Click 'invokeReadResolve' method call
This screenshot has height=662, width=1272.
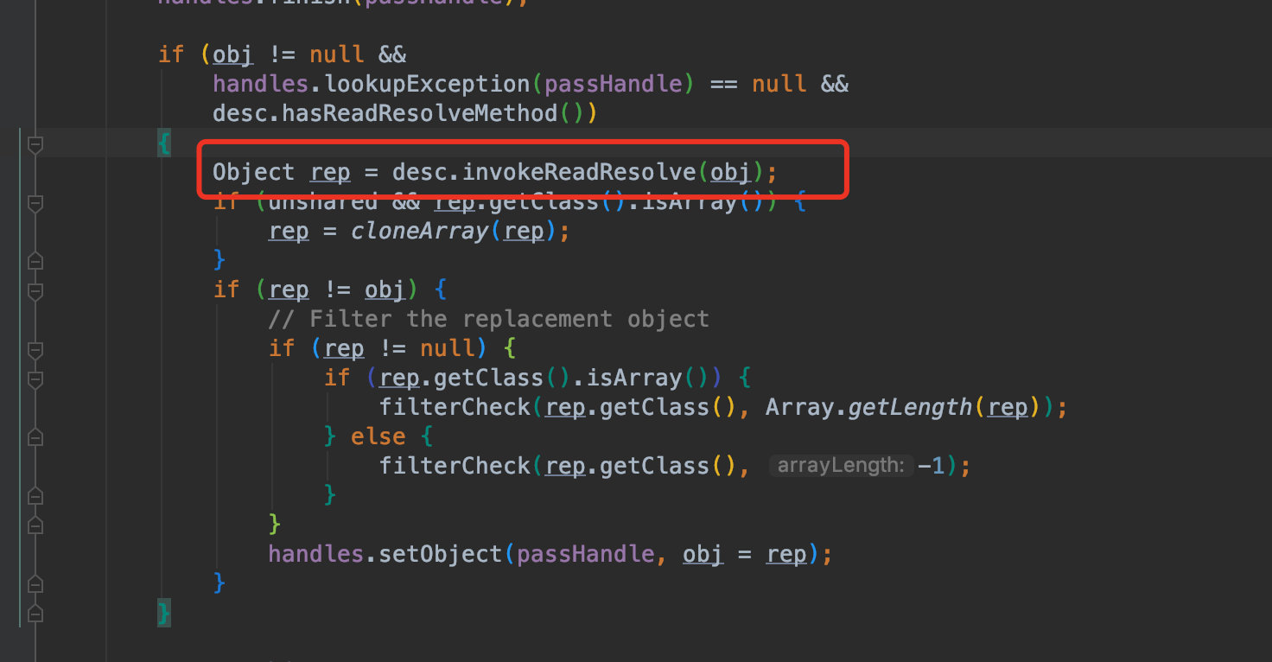(580, 172)
